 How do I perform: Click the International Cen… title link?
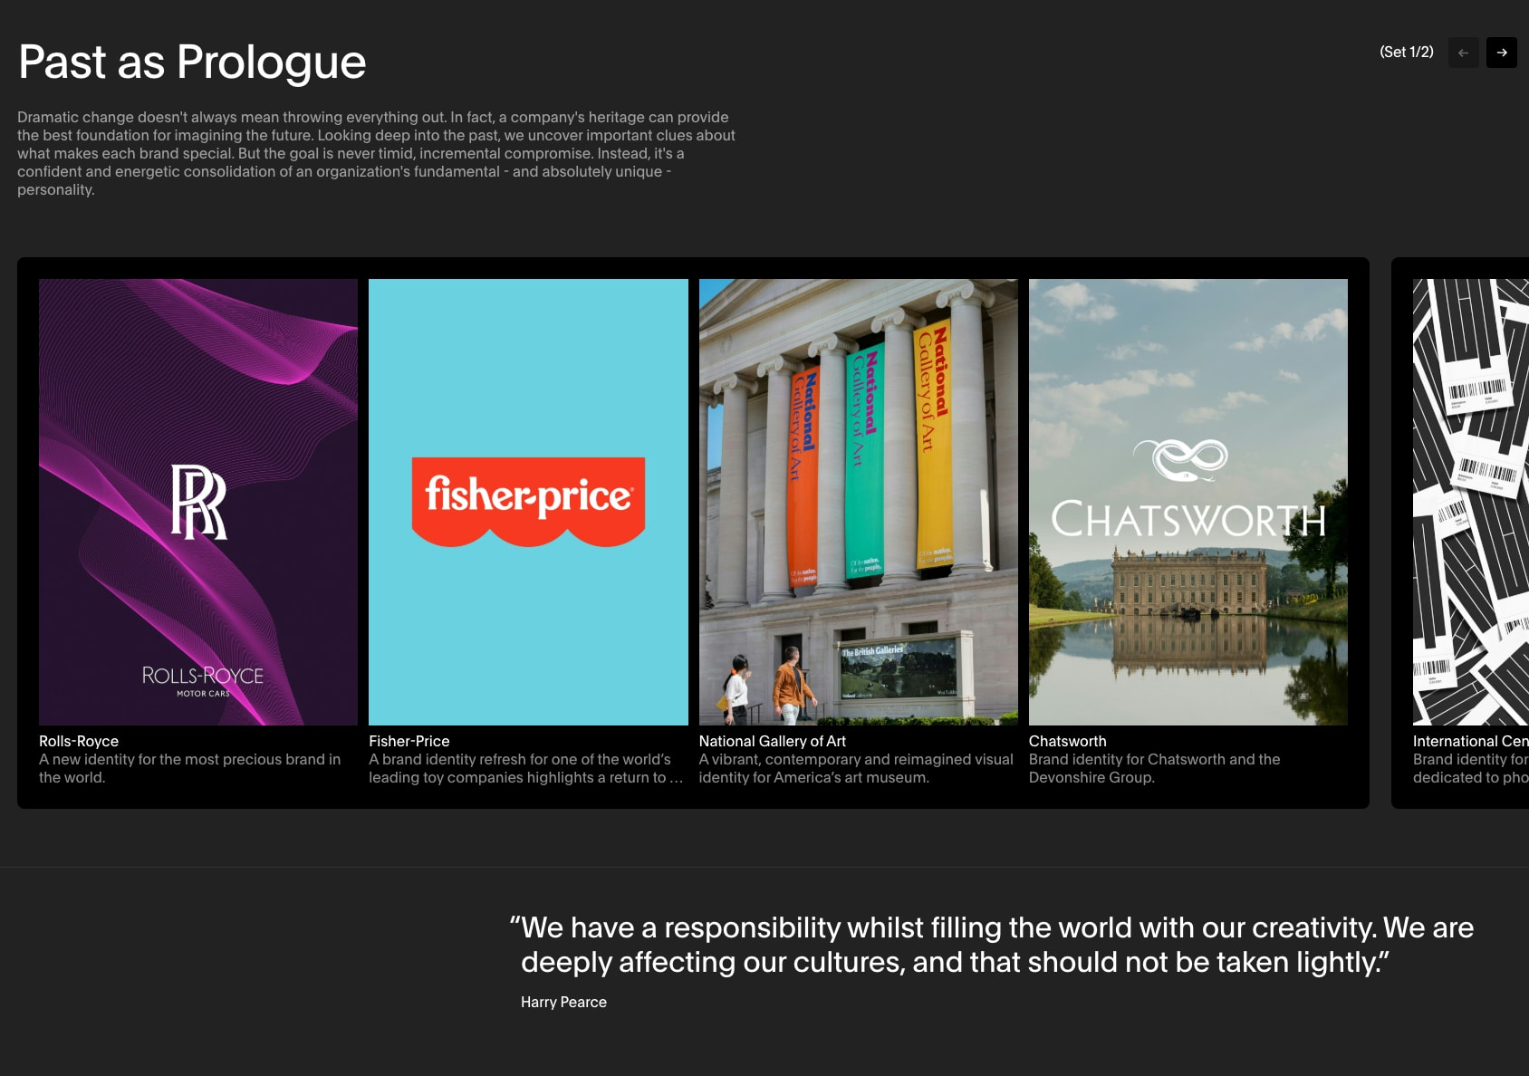tap(1471, 741)
